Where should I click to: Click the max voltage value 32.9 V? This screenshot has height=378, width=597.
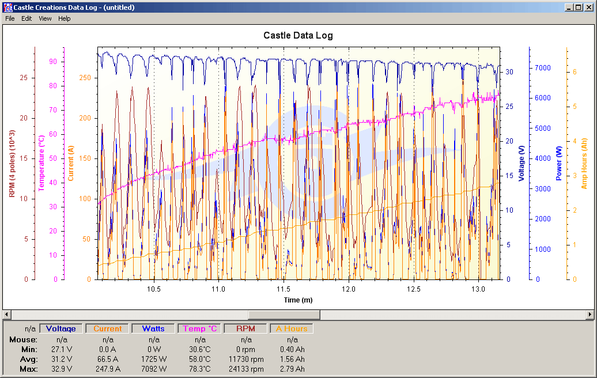[62, 369]
